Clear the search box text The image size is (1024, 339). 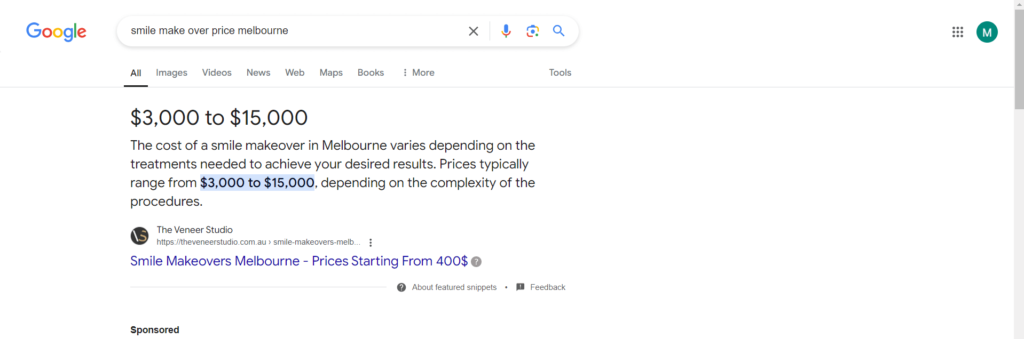pyautogui.click(x=473, y=31)
